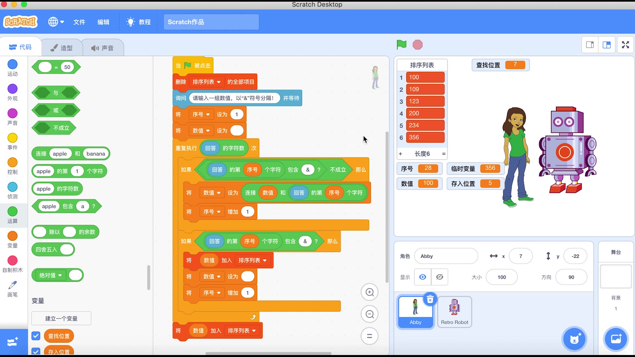The height and width of the screenshot is (357, 635).
Task: Click the red stop sign
Action: click(417, 45)
